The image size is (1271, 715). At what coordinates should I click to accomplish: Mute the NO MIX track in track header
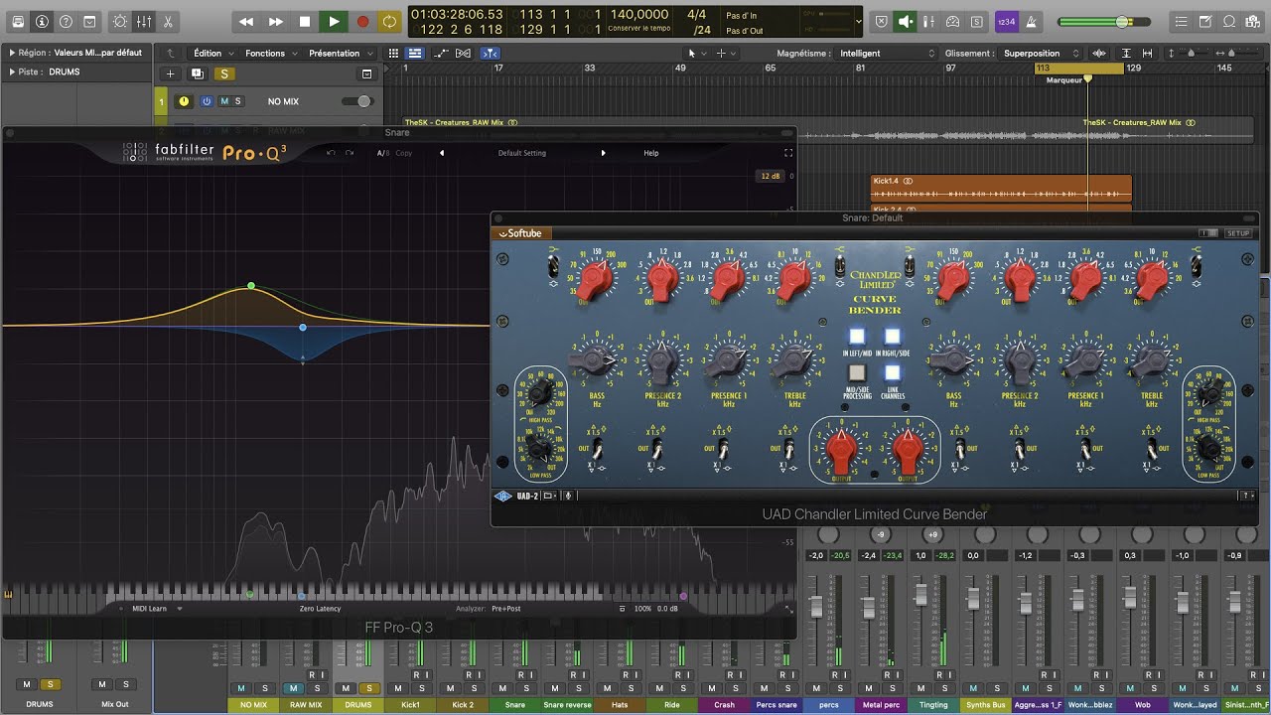coord(224,101)
